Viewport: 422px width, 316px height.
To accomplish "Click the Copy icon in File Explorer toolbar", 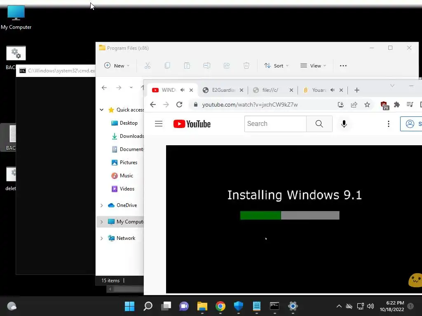I will coord(167,65).
